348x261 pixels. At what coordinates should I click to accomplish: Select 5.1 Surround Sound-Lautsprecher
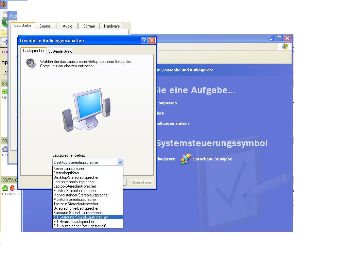coord(88,217)
